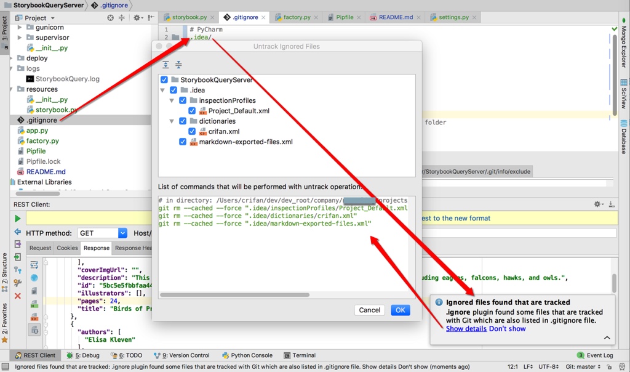Switch to the storybook.py editor tab
Viewport: 630px width, 372px height.
(x=189, y=17)
